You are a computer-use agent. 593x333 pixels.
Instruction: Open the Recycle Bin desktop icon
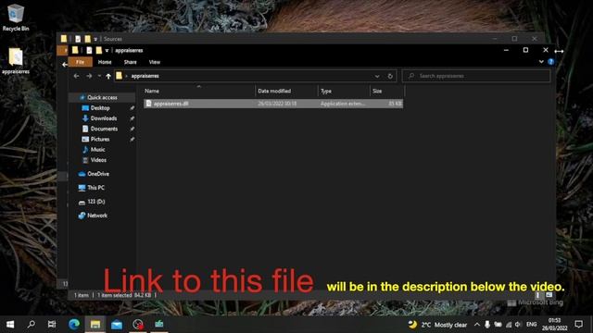point(15,18)
